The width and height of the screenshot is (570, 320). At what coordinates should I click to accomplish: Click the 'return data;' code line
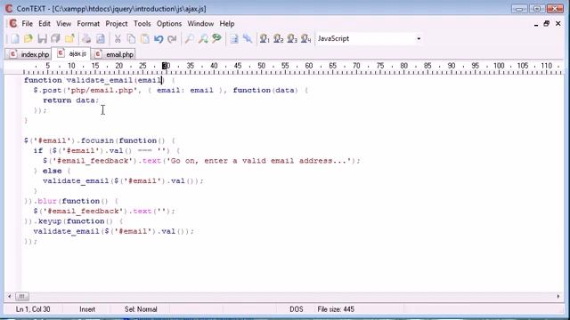pos(71,100)
